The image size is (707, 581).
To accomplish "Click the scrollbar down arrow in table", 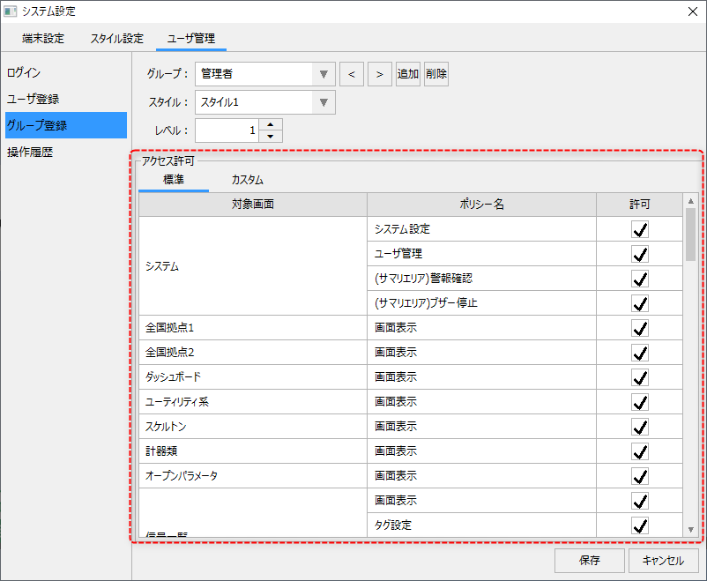I will click(690, 529).
